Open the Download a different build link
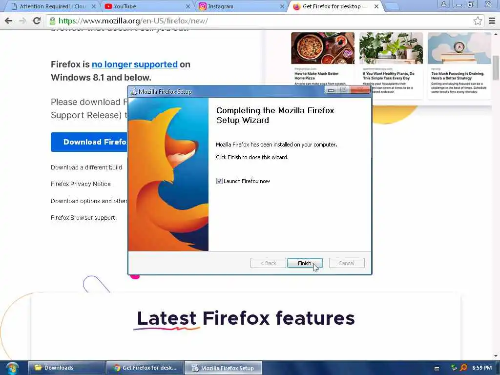The width and height of the screenshot is (500, 375). pyautogui.click(x=86, y=167)
